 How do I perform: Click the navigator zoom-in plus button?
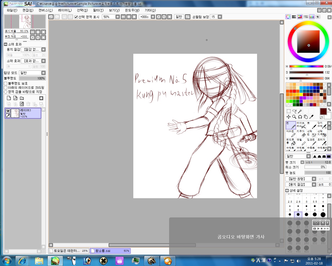[38, 32]
